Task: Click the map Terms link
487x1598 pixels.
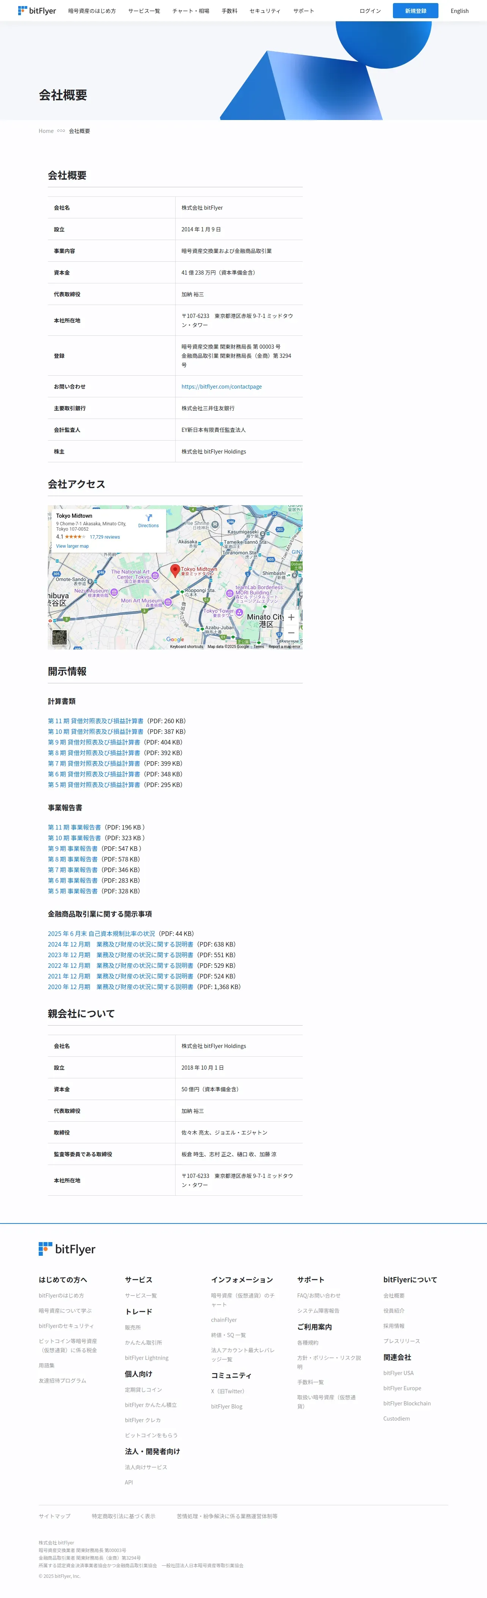Action: (258, 646)
